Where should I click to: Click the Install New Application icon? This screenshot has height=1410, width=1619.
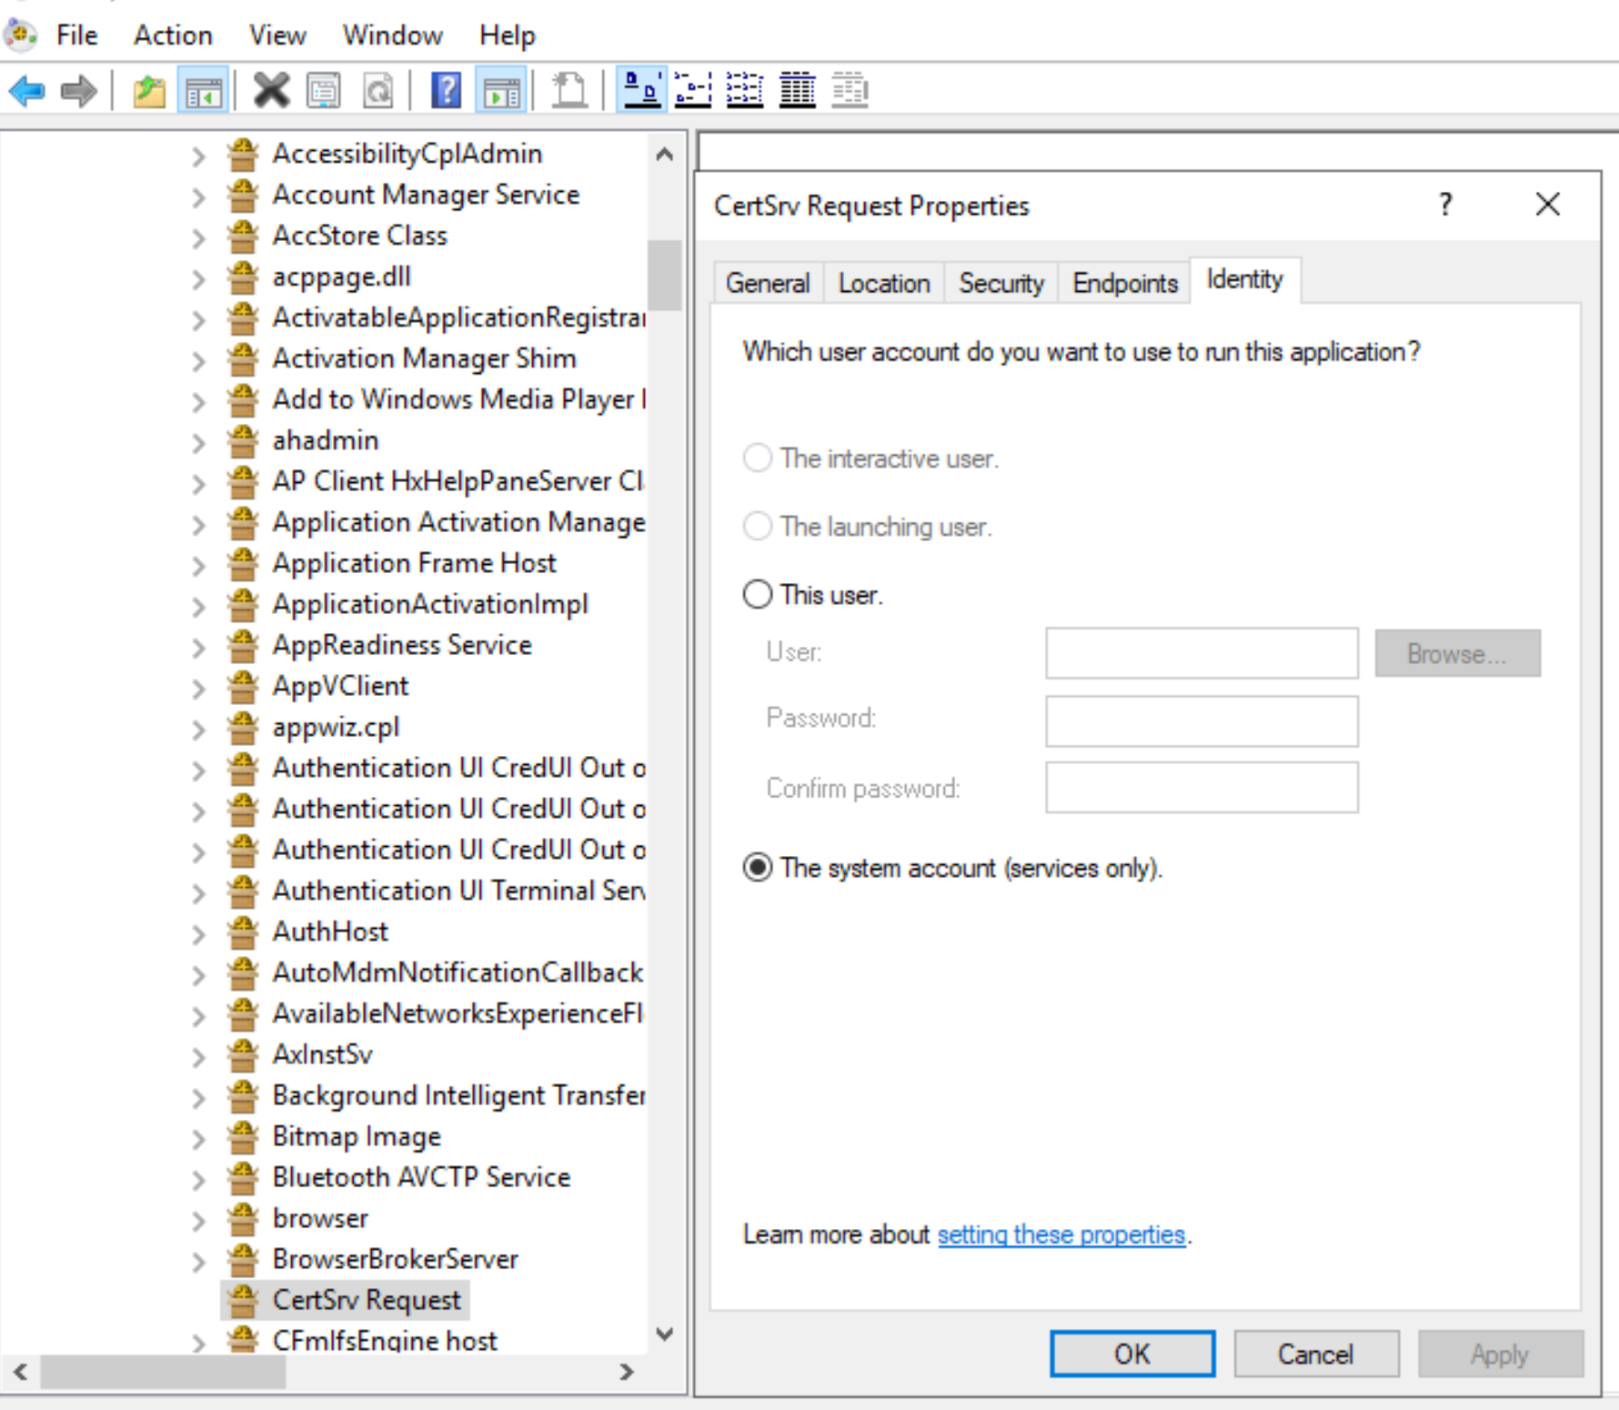pyautogui.click(x=569, y=91)
